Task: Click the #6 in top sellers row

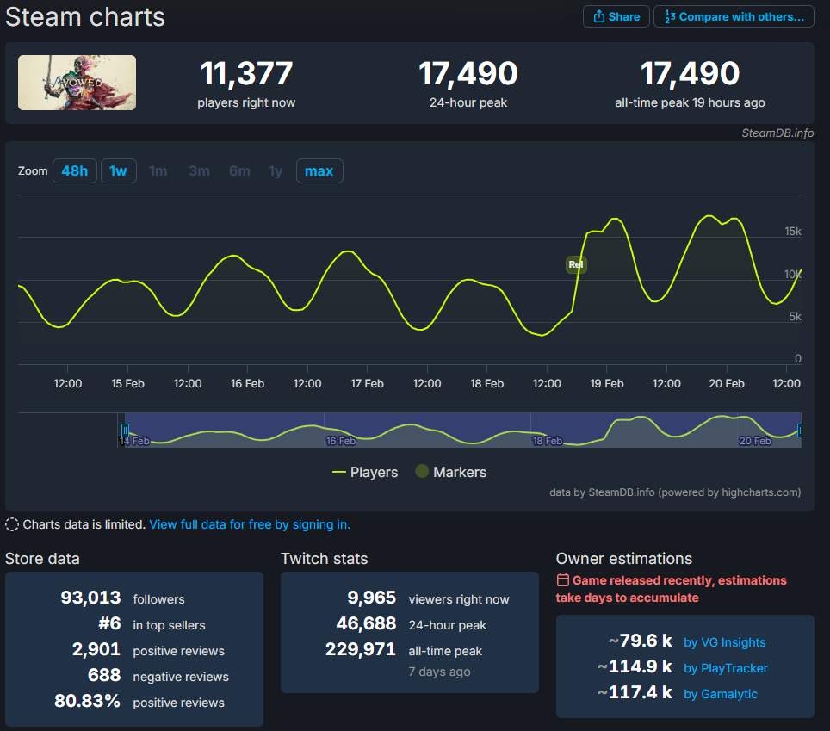Action: 152,624
